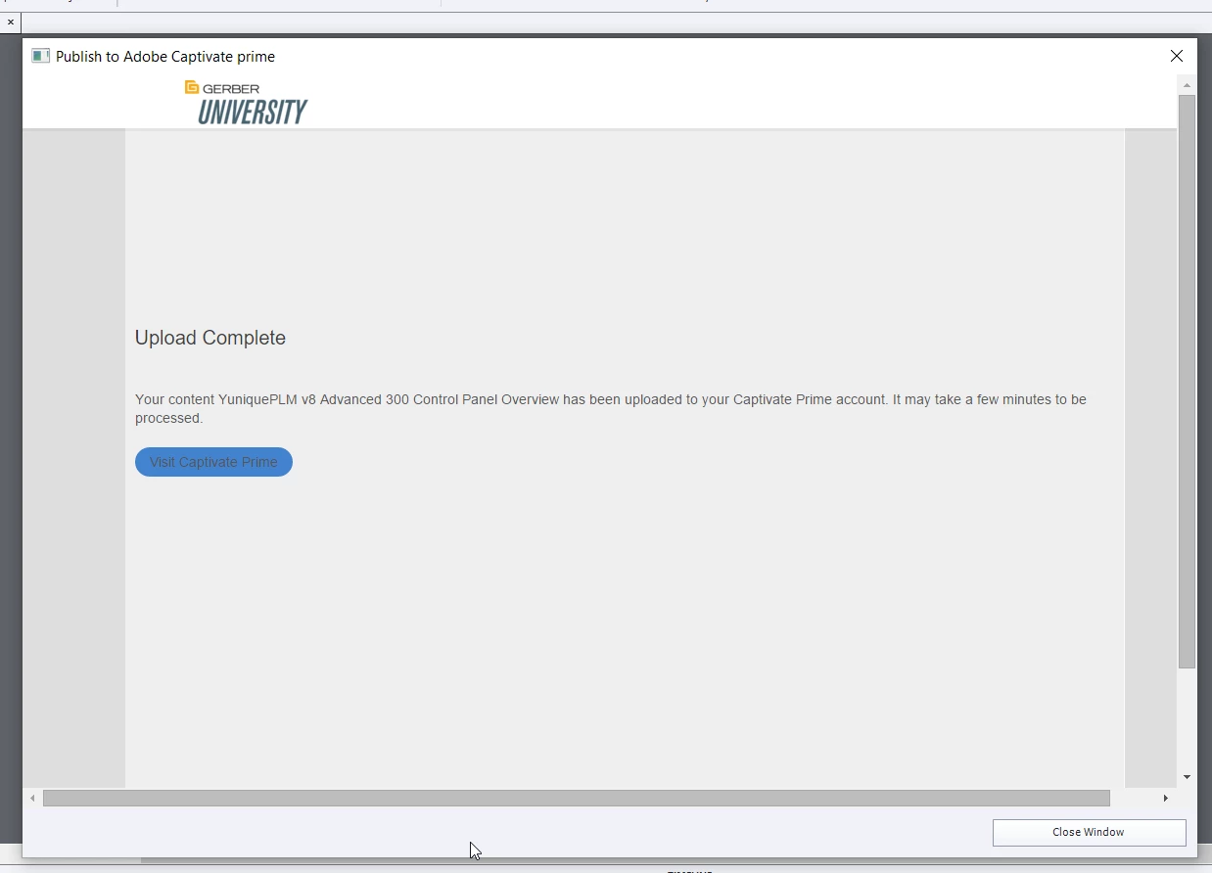This screenshot has width=1212, height=873.
Task: Click the Gerber University logo
Action: pos(246,103)
